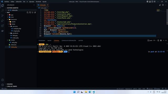Open the Explorer view in activity bar
The image size is (168, 94).
(2, 5)
